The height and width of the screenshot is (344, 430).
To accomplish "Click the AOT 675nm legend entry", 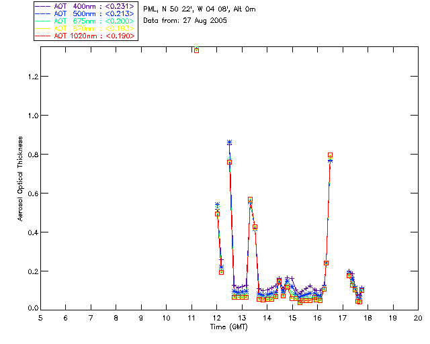I will [85, 21].
